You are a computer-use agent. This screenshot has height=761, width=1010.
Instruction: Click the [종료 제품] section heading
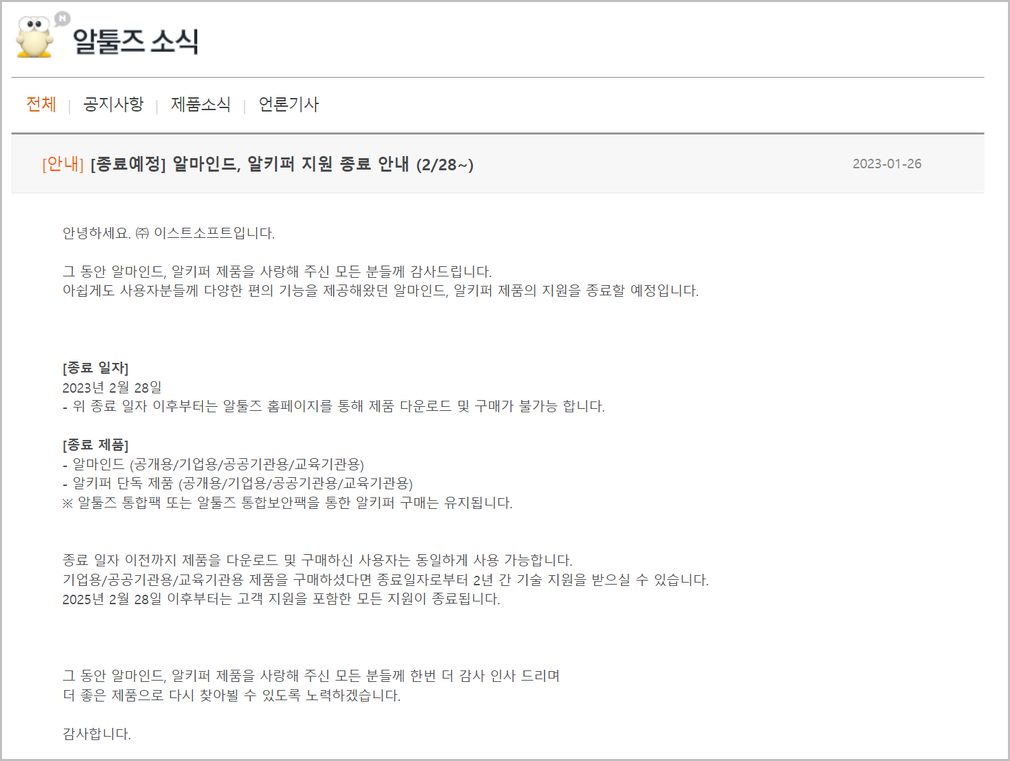coord(95,445)
